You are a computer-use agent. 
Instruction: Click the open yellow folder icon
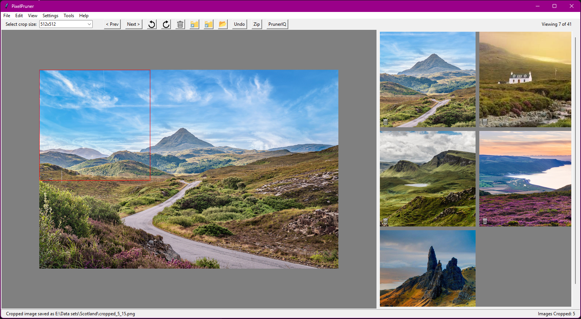tap(223, 24)
